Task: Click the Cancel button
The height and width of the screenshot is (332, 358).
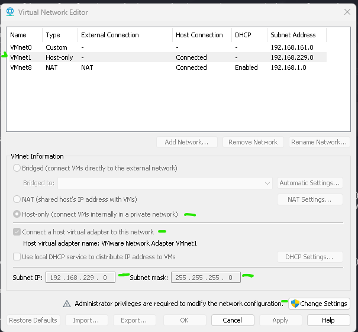Action: (x=233, y=320)
